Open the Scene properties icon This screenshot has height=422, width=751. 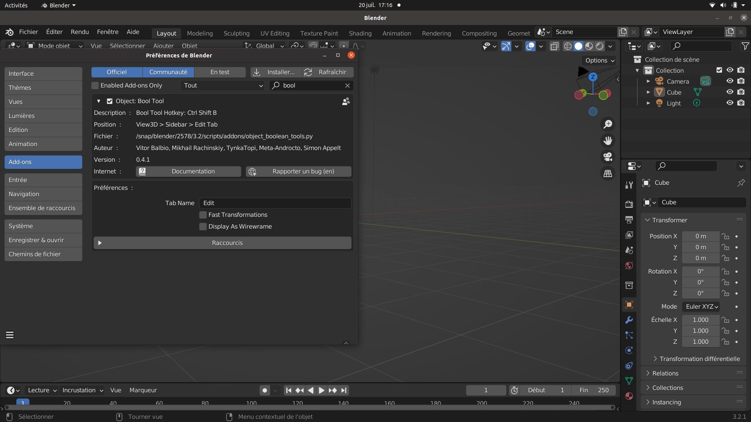(629, 250)
